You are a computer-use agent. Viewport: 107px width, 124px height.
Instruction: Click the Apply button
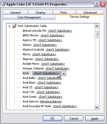(x=95, y=118)
